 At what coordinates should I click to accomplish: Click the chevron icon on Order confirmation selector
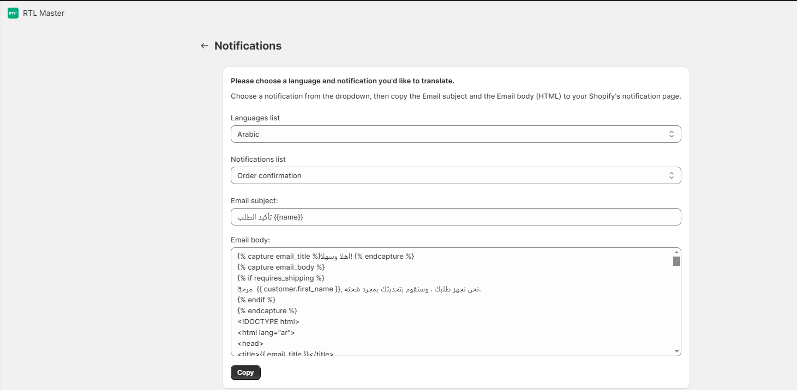672,175
